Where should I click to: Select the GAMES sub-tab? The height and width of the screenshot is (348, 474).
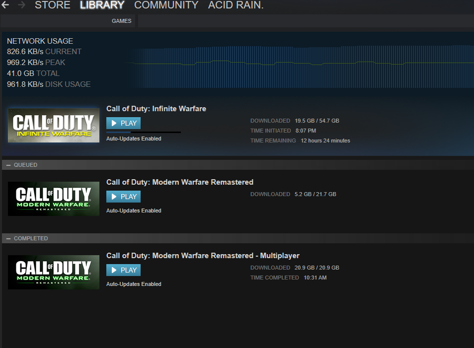(x=122, y=21)
